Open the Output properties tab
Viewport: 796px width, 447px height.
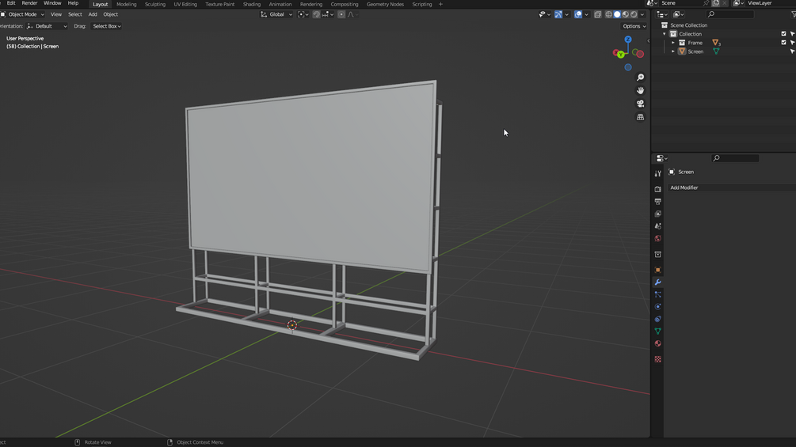658,201
